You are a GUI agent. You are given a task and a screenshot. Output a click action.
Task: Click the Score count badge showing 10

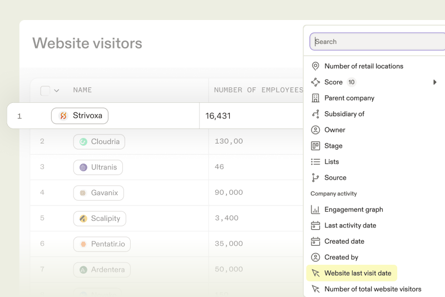[352, 82]
